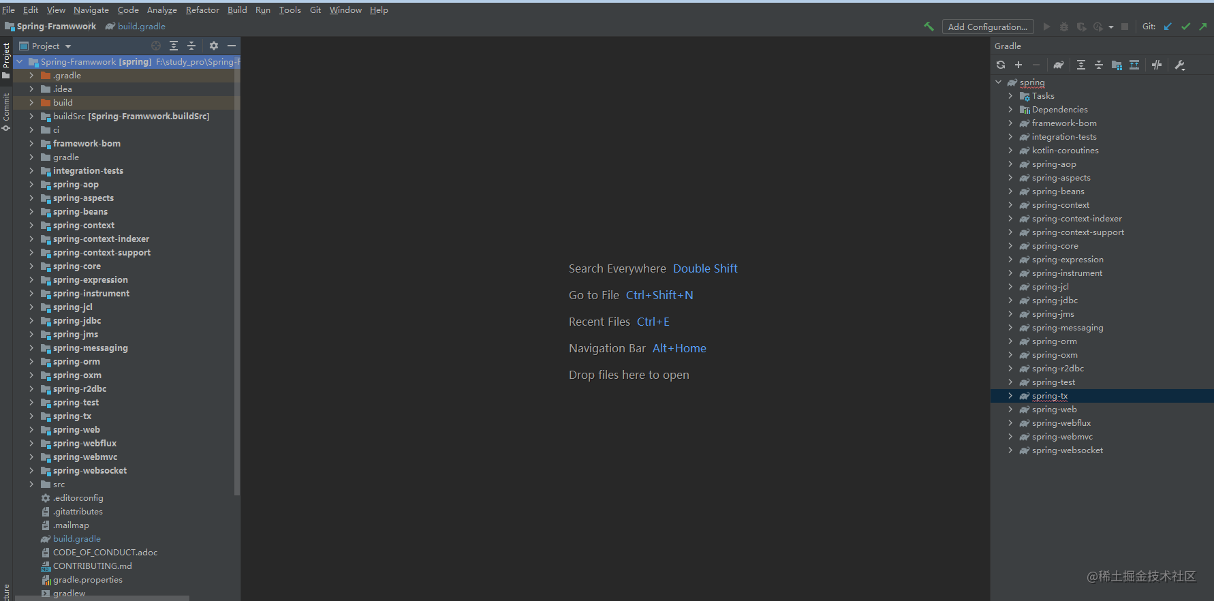This screenshot has height=601, width=1214.
Task: Collapse all nodes in Gradle panel
Action: point(1099,65)
